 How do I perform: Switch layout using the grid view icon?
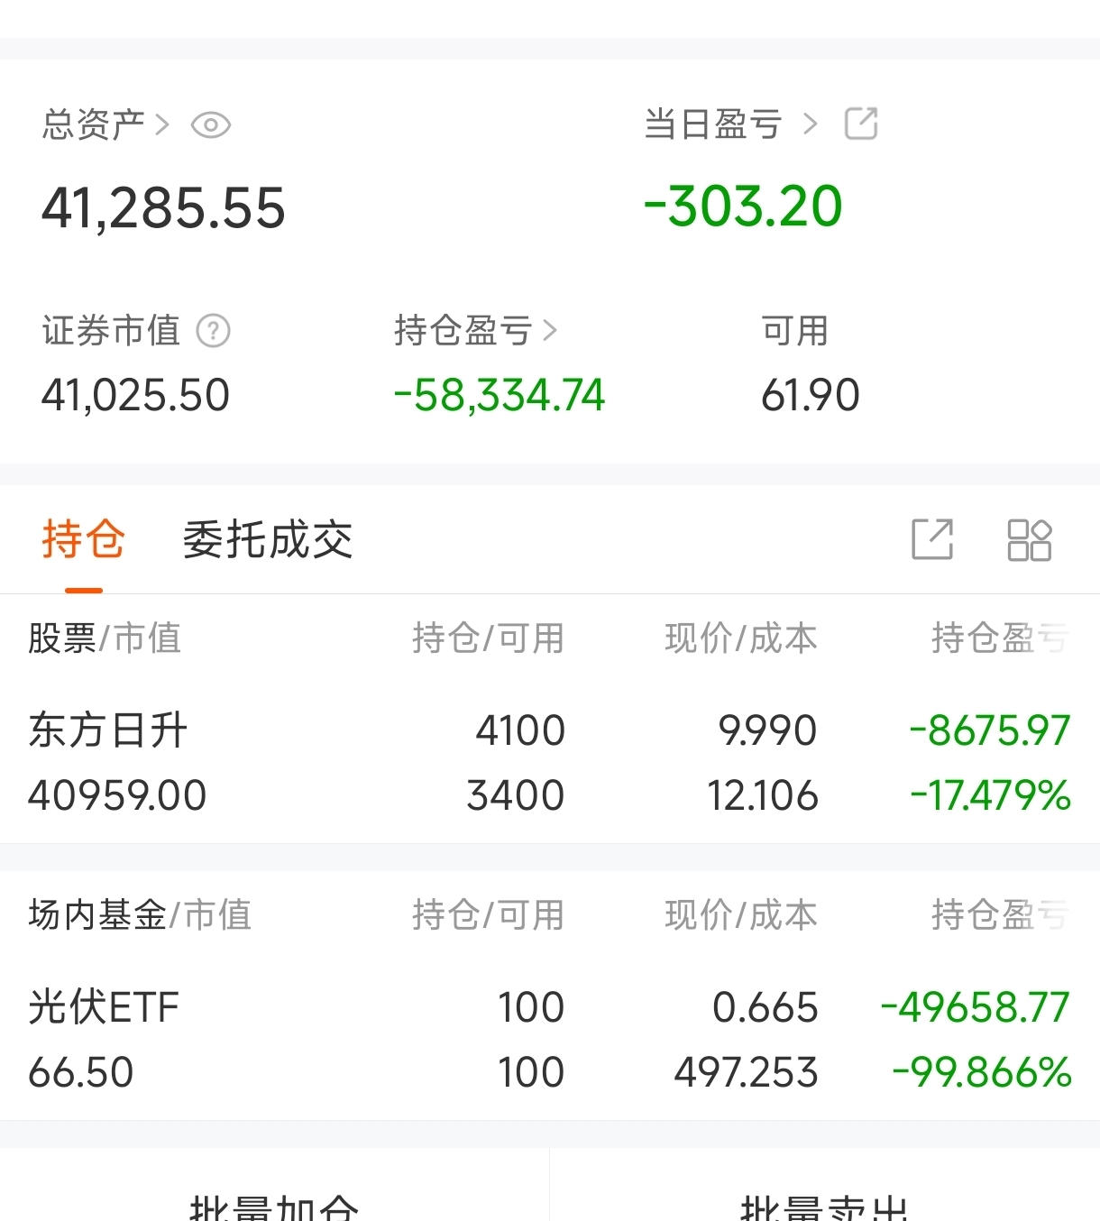tap(1029, 540)
